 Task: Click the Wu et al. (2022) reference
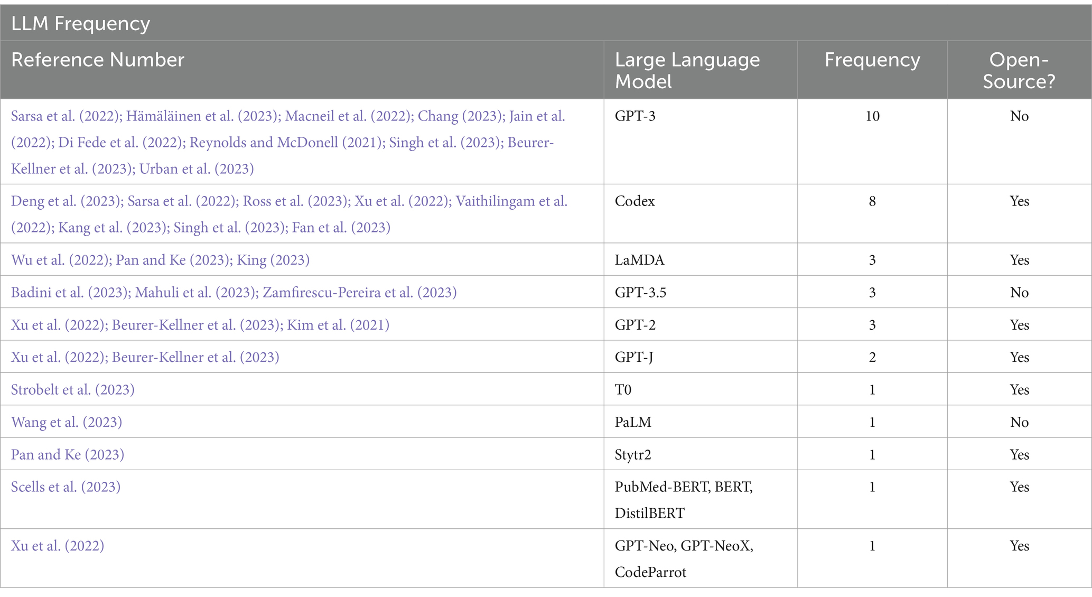(61, 260)
